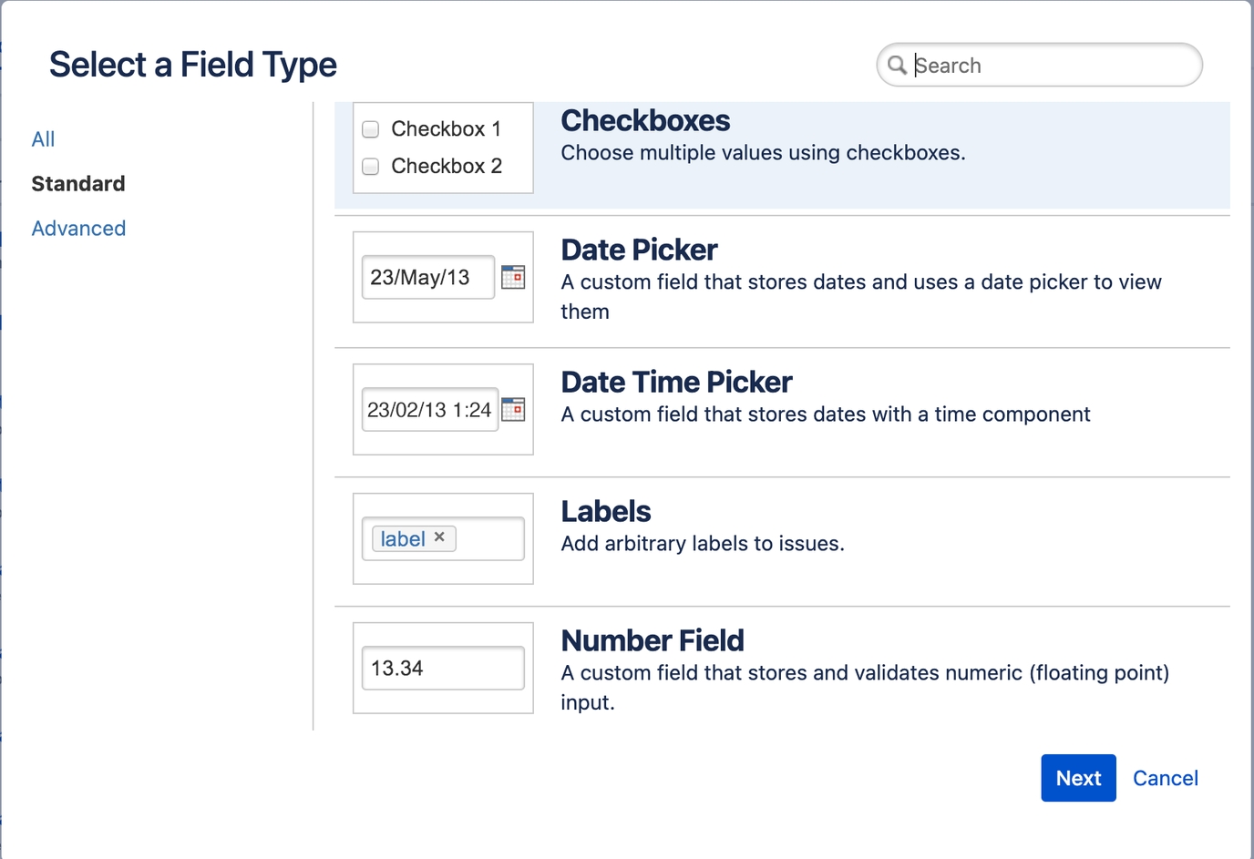Click the 23/May/13 date preview box
The height and width of the screenshot is (859, 1254).
(427, 277)
